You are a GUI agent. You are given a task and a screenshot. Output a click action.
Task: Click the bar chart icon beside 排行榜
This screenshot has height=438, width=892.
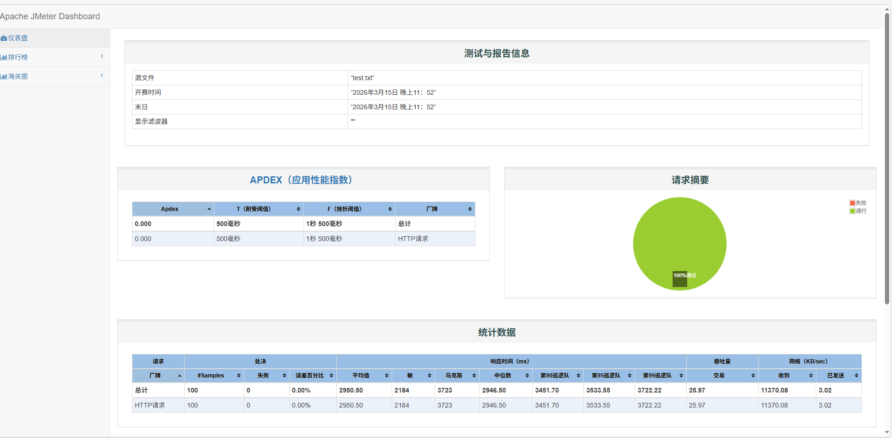click(x=4, y=57)
